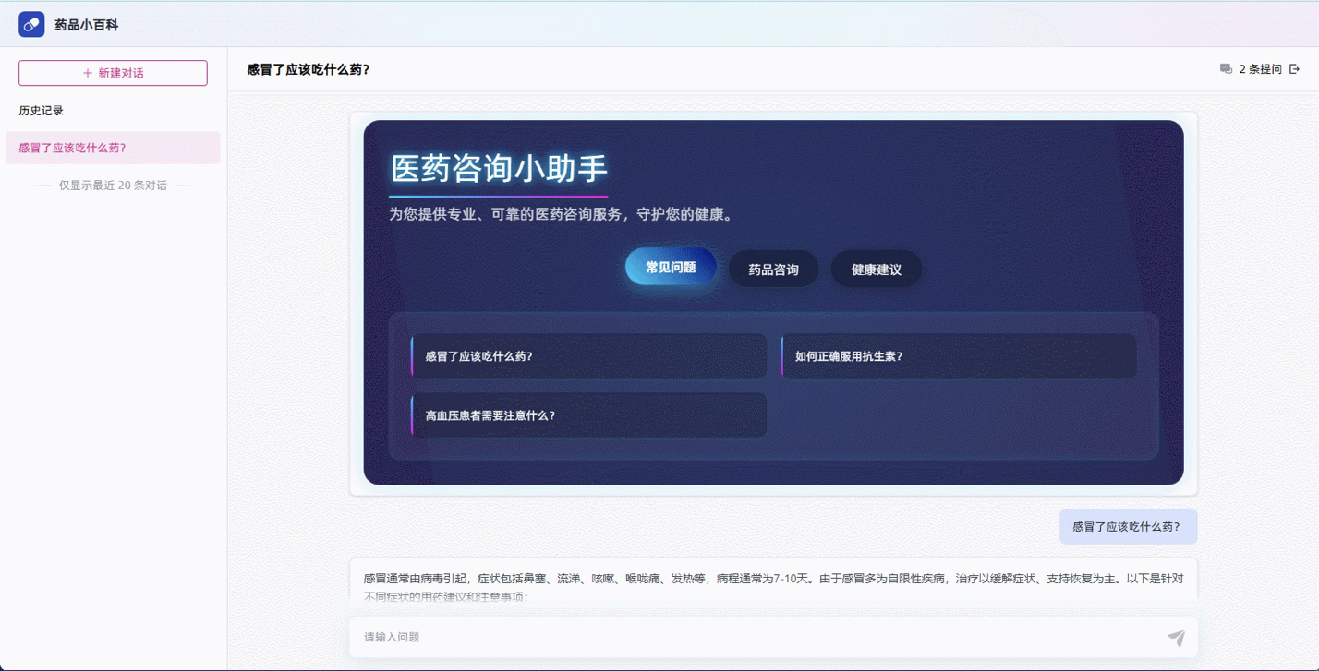Switch to the 健康建议 tab

coord(876,270)
